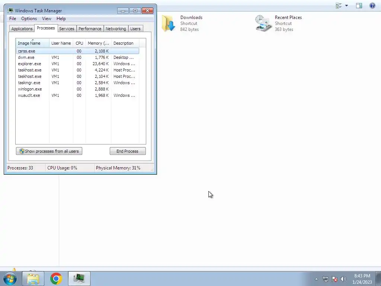Image resolution: width=381 pixels, height=286 pixels.
Task: Open the Action Center flag icon
Action: coord(334,279)
